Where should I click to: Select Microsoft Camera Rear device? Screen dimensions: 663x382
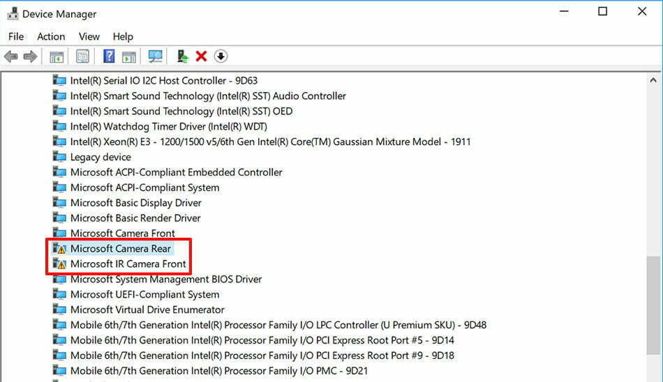pos(121,248)
